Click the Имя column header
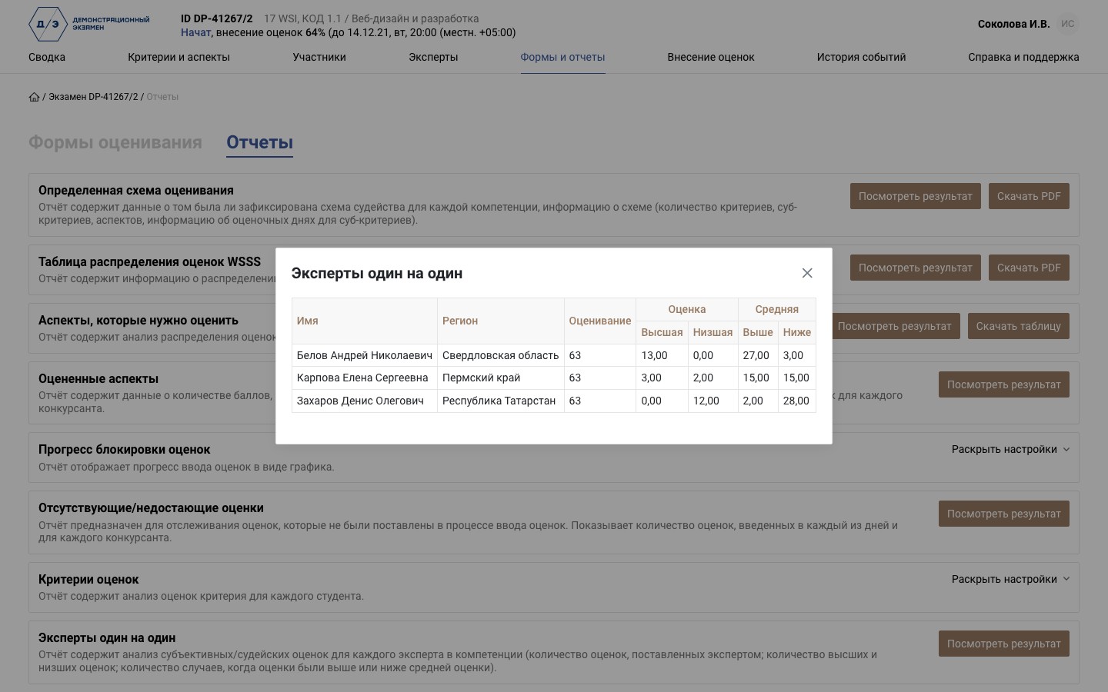Viewport: 1108px width, 692px height. click(365, 321)
